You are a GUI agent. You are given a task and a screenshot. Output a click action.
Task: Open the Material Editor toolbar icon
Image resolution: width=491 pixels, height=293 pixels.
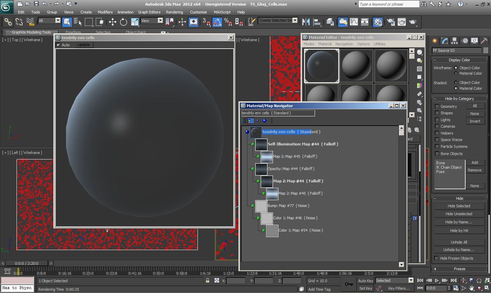(x=378, y=22)
